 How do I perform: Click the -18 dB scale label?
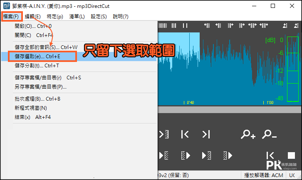[280, 84]
